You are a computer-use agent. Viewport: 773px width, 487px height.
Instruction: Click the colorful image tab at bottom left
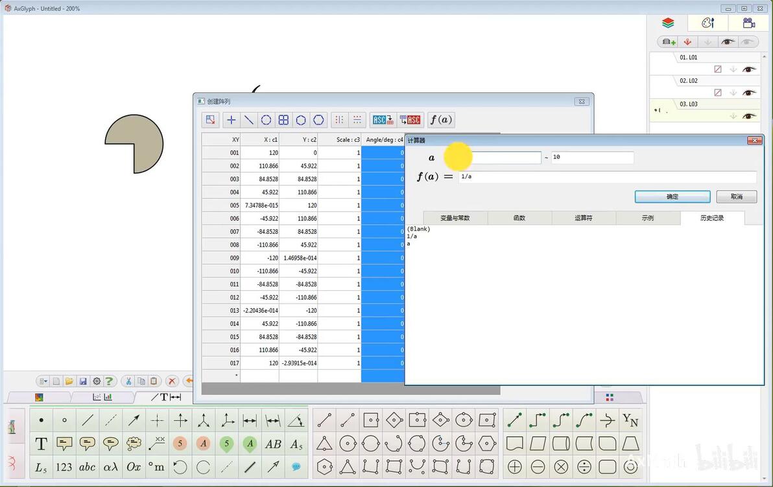(39, 397)
